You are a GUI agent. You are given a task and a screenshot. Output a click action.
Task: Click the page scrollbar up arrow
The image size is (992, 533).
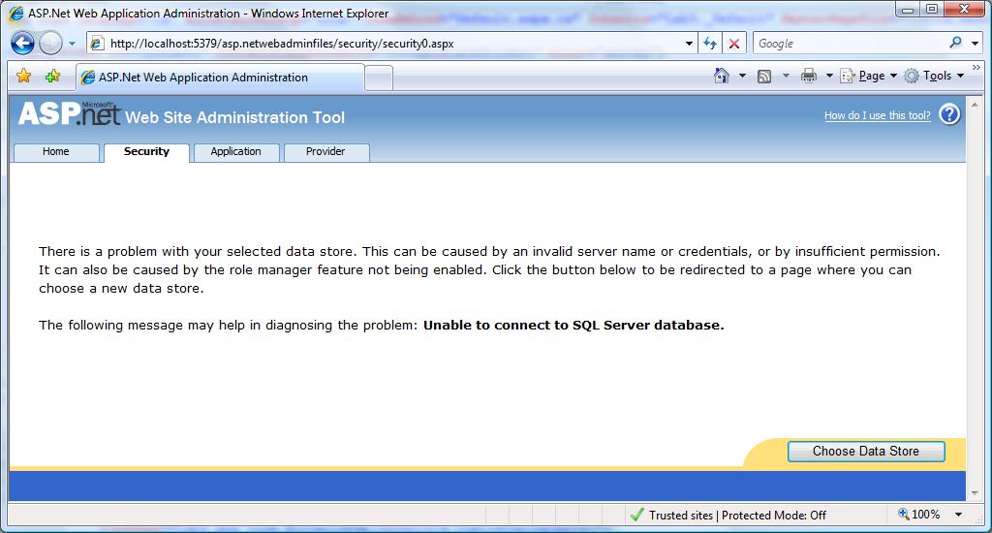[975, 105]
